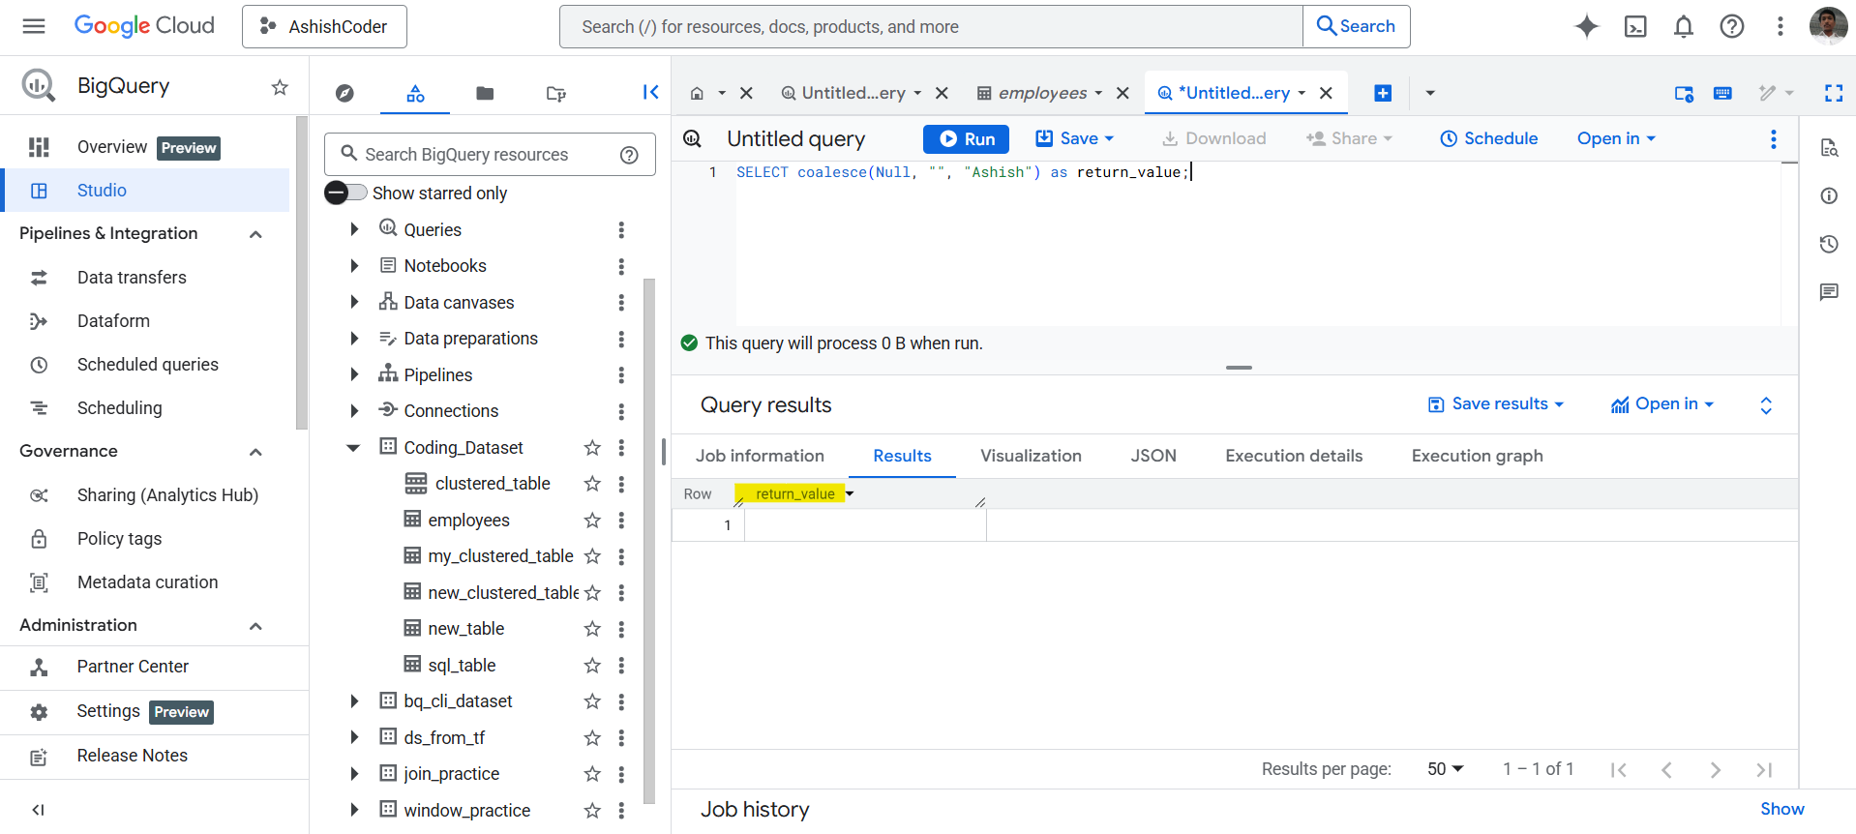Expand or collapse the query results pane
This screenshot has height=834, width=1856.
[x=1766, y=405]
